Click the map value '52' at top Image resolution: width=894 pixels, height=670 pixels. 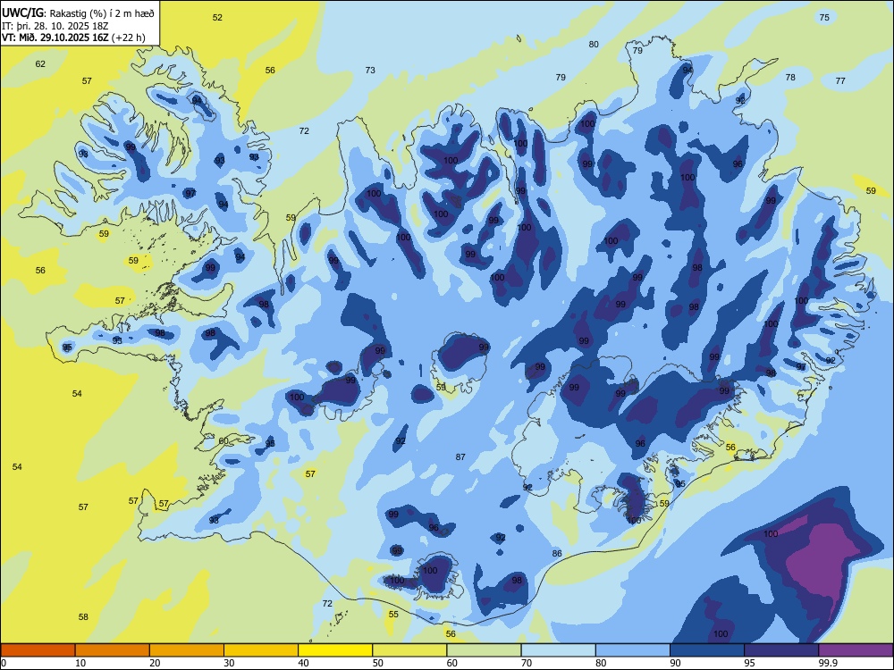(x=217, y=18)
